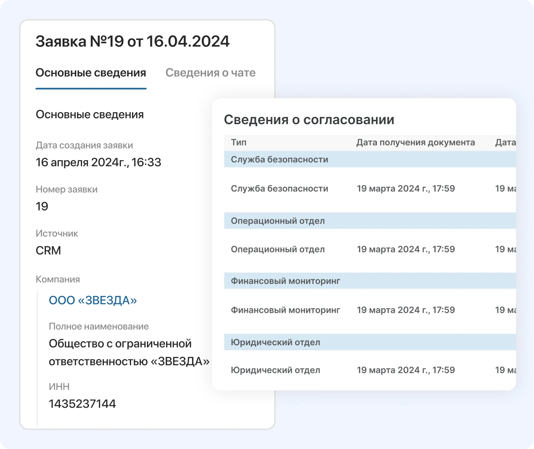Select the Операционный отдел data row type cell
This screenshot has height=449, width=534.
278,249
